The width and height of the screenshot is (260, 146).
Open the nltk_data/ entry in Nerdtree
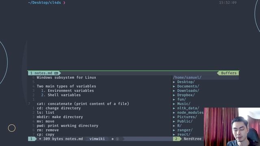tap(188, 108)
